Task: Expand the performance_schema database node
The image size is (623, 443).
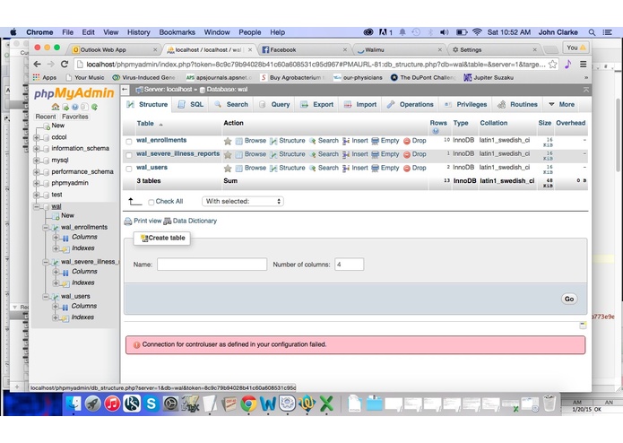Action: point(37,172)
